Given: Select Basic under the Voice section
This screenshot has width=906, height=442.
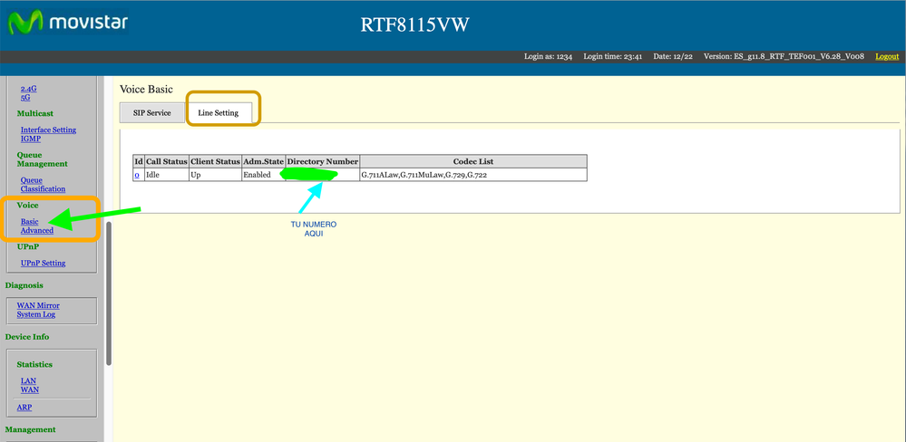Looking at the screenshot, I should tap(30, 222).
